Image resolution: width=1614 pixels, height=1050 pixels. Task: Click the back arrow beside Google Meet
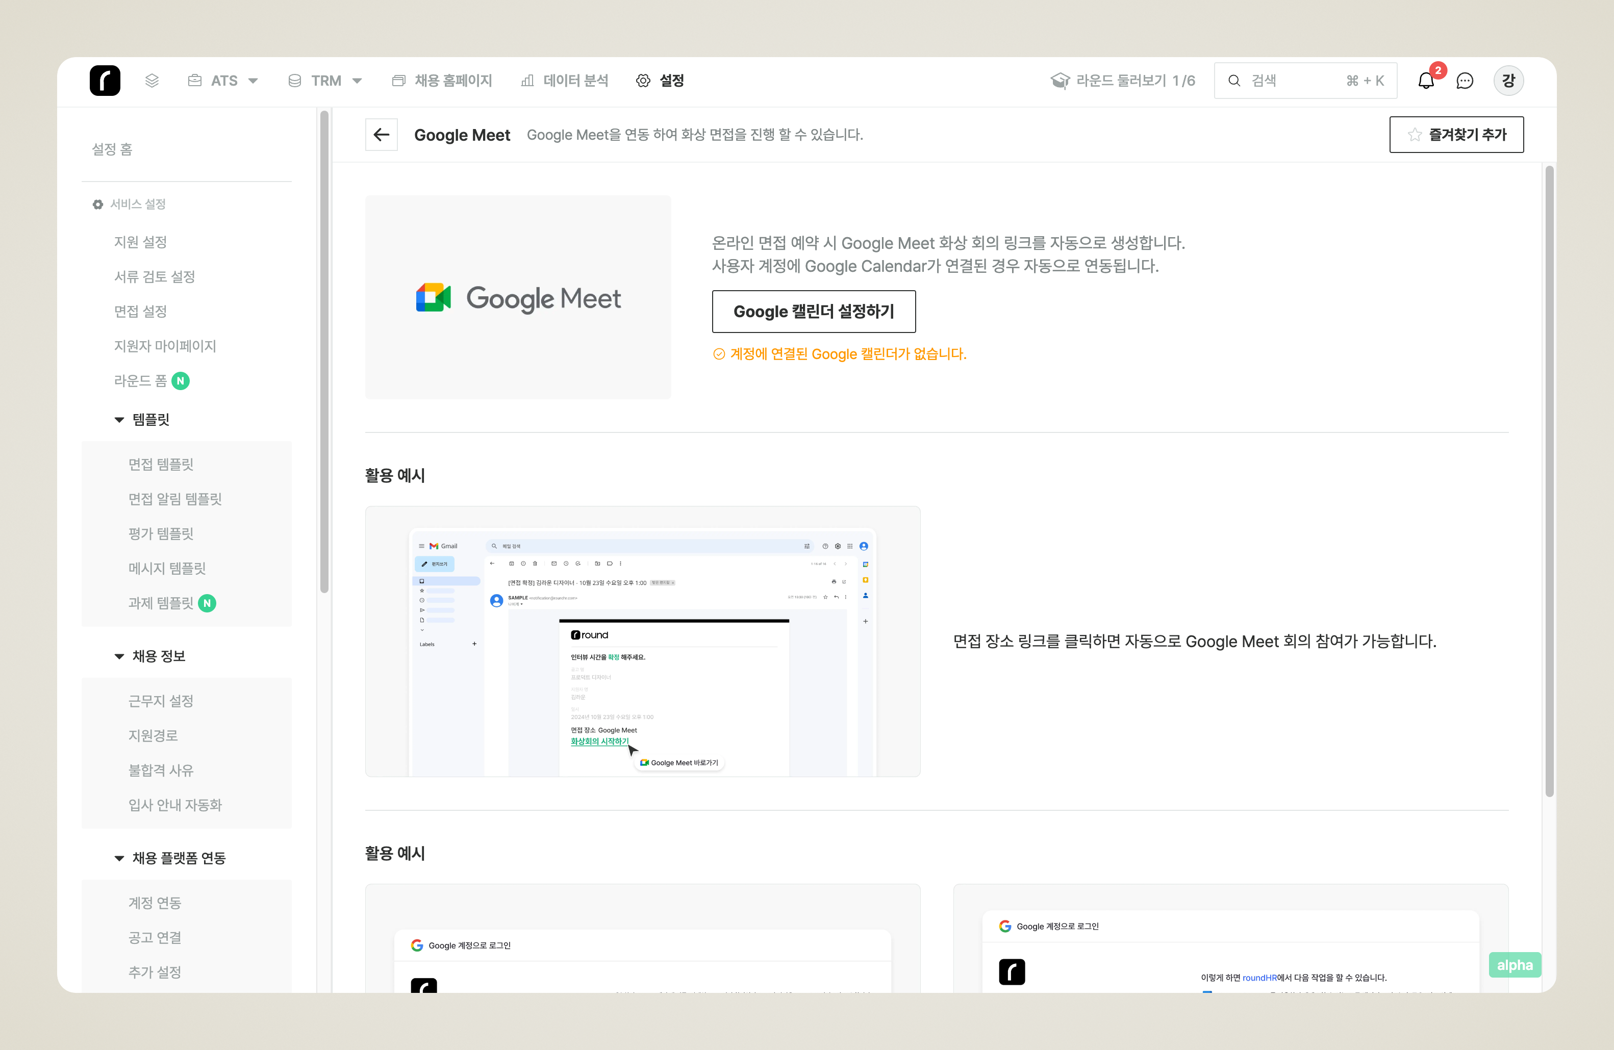[381, 134]
